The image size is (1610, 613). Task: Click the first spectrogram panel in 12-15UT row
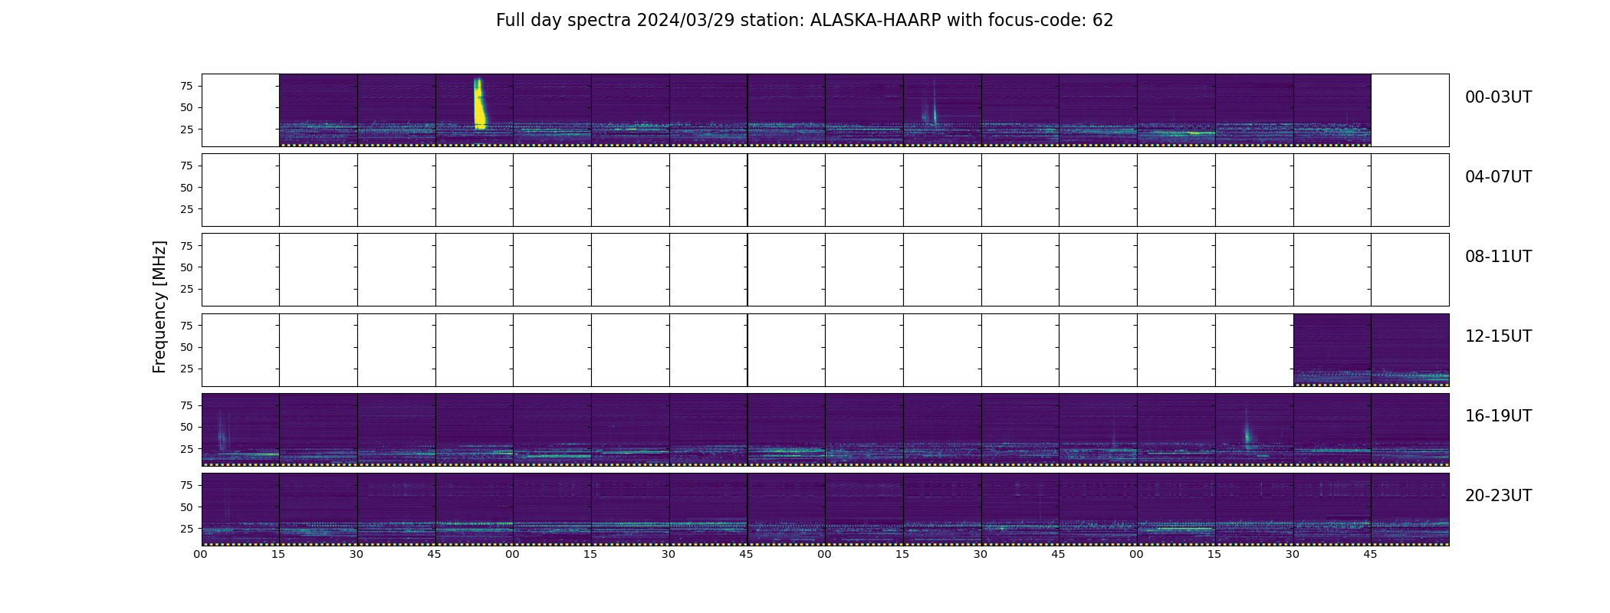[x=1332, y=350]
